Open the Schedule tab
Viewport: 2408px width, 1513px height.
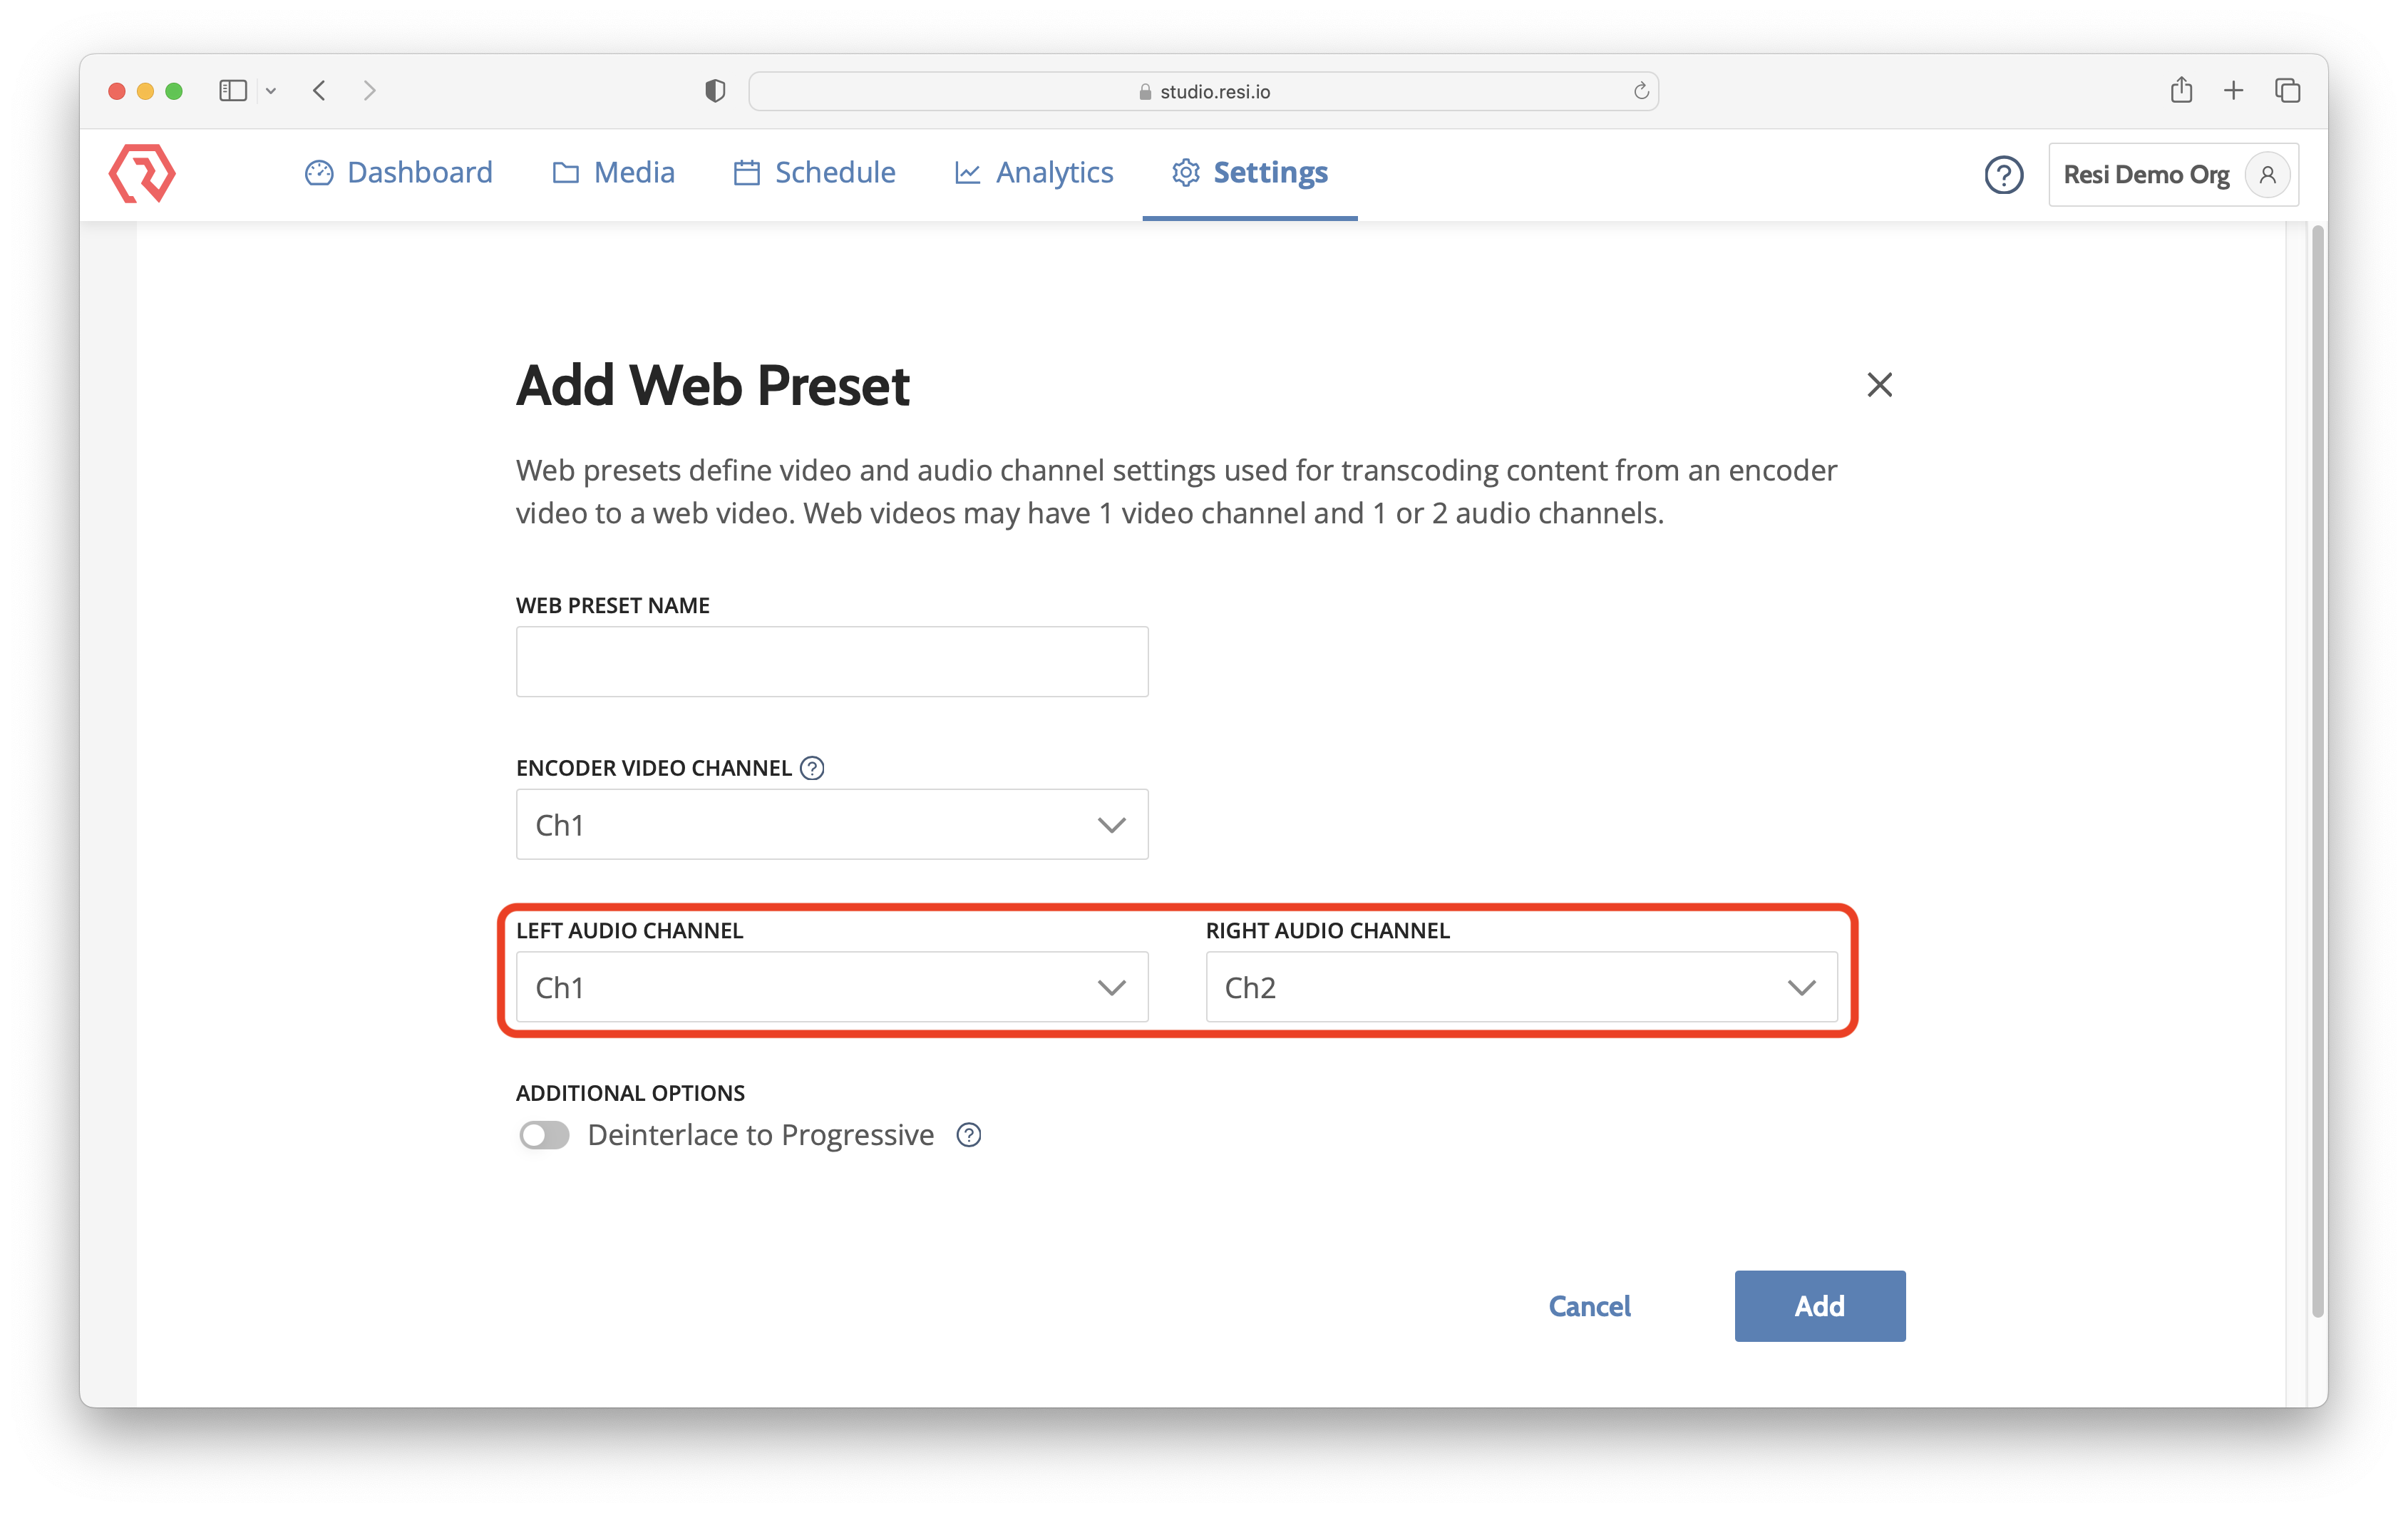tap(814, 173)
